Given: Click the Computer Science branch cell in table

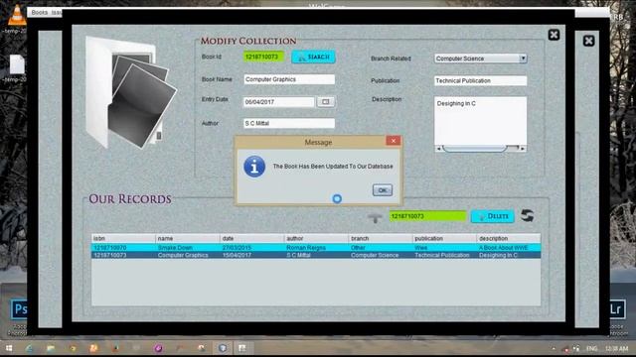Looking at the screenshot, I should point(380,255).
